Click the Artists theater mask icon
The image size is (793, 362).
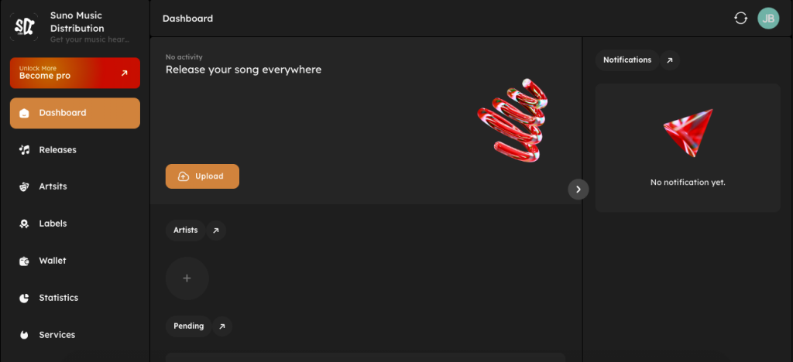coord(24,186)
